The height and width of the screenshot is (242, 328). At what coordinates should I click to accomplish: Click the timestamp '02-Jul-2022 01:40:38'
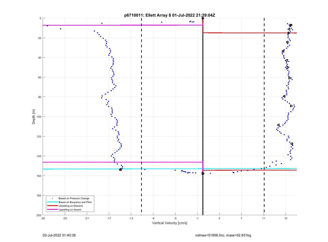pos(59,235)
